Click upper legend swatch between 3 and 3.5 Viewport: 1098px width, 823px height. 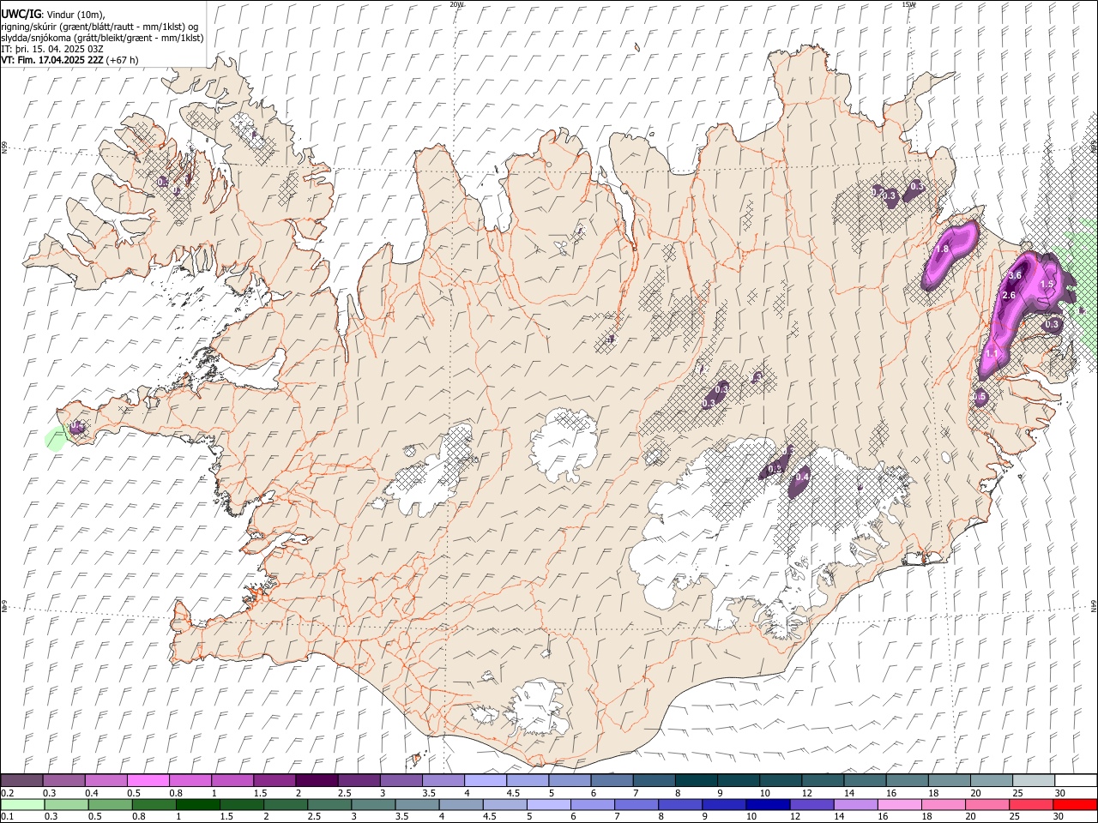point(401,780)
